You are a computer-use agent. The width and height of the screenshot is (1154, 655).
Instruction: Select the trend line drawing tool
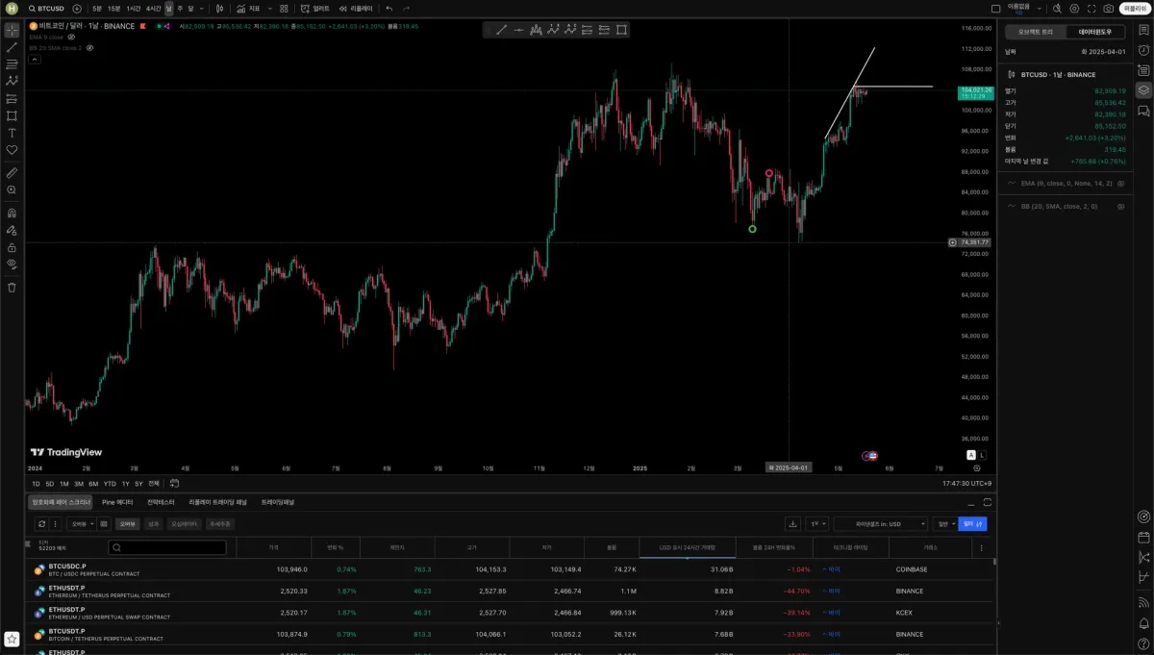(12, 46)
